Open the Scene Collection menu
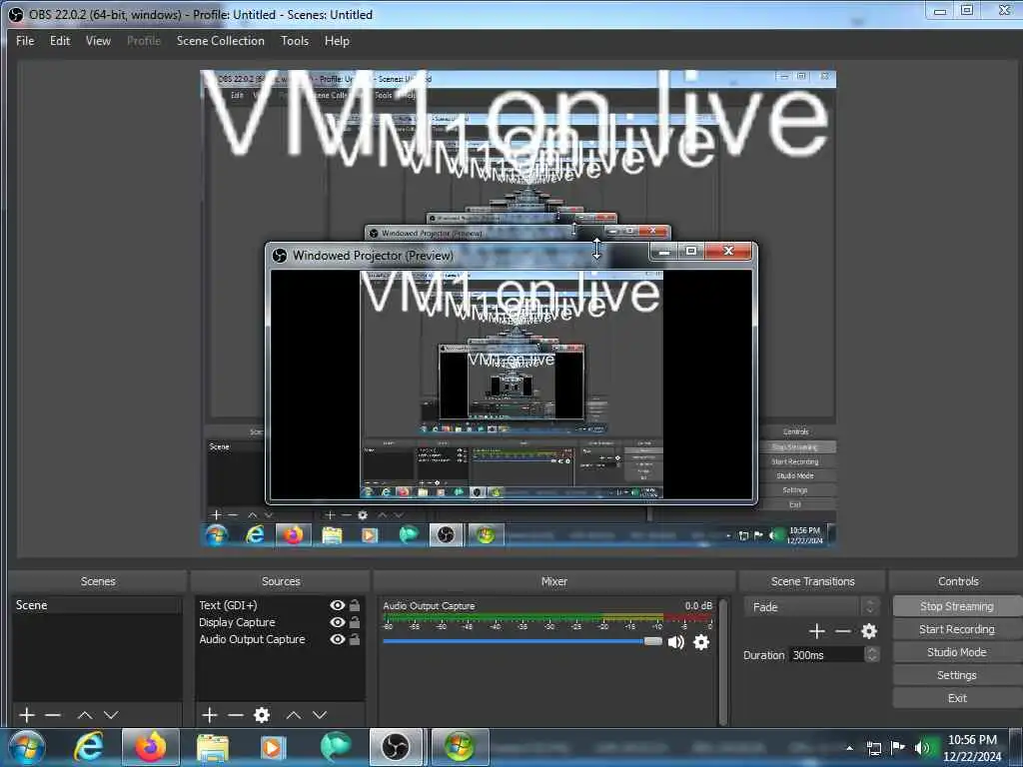Image resolution: width=1023 pixels, height=767 pixels. (x=221, y=40)
